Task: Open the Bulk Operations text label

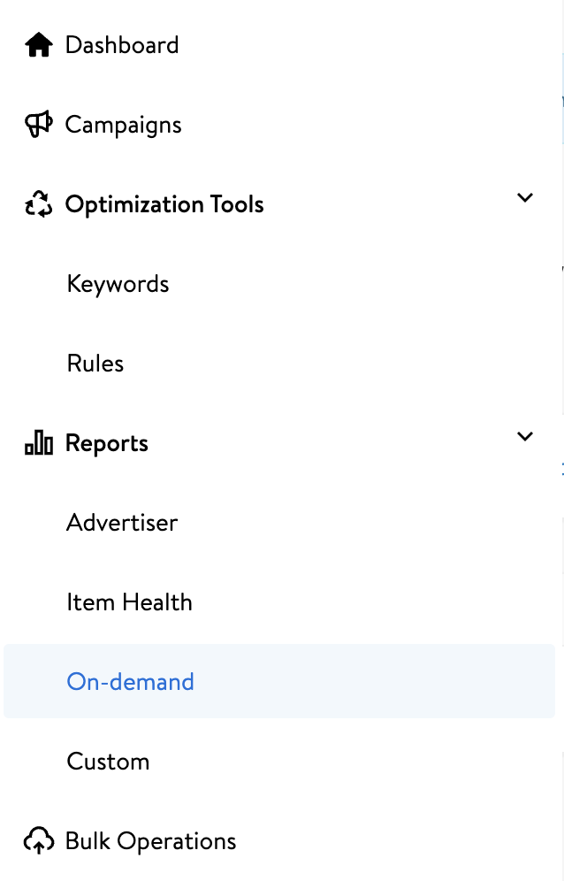Action: 150,842
